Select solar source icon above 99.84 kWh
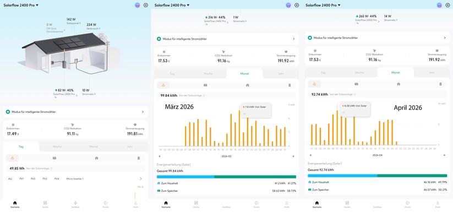453x212 pixels. (x=163, y=85)
